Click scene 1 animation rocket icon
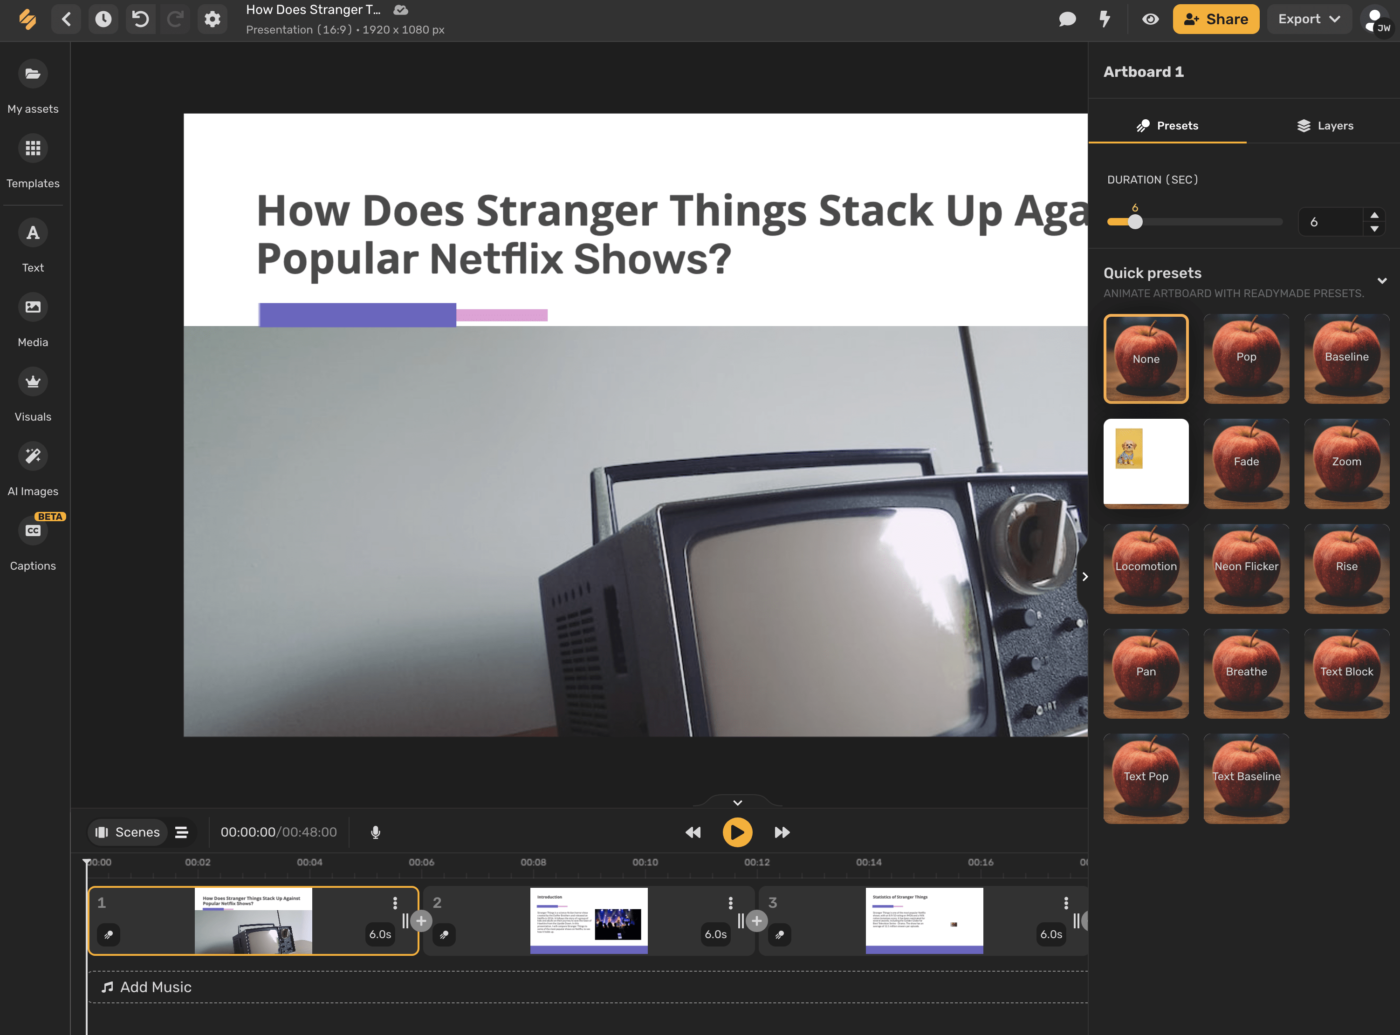The width and height of the screenshot is (1400, 1035). pos(109,935)
